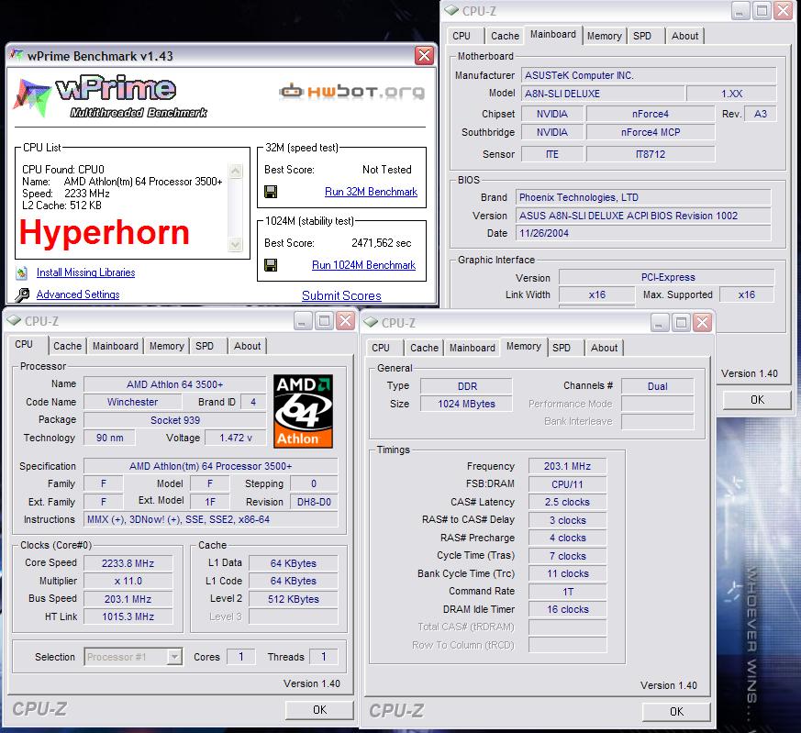The width and height of the screenshot is (801, 733).
Task: Minimize the CPU-Z Memory window
Action: coord(660,322)
